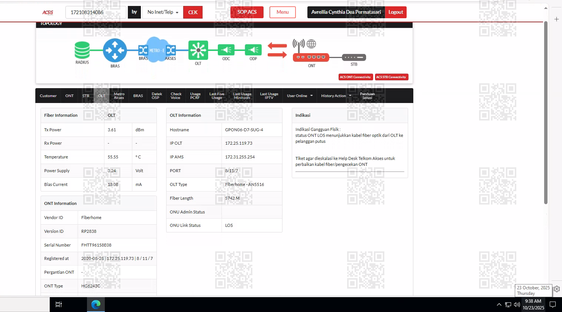Click the Logout button
Image resolution: width=562 pixels, height=312 pixels.
(396, 12)
